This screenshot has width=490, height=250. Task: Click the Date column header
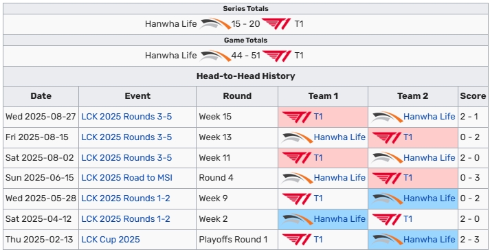point(41,96)
